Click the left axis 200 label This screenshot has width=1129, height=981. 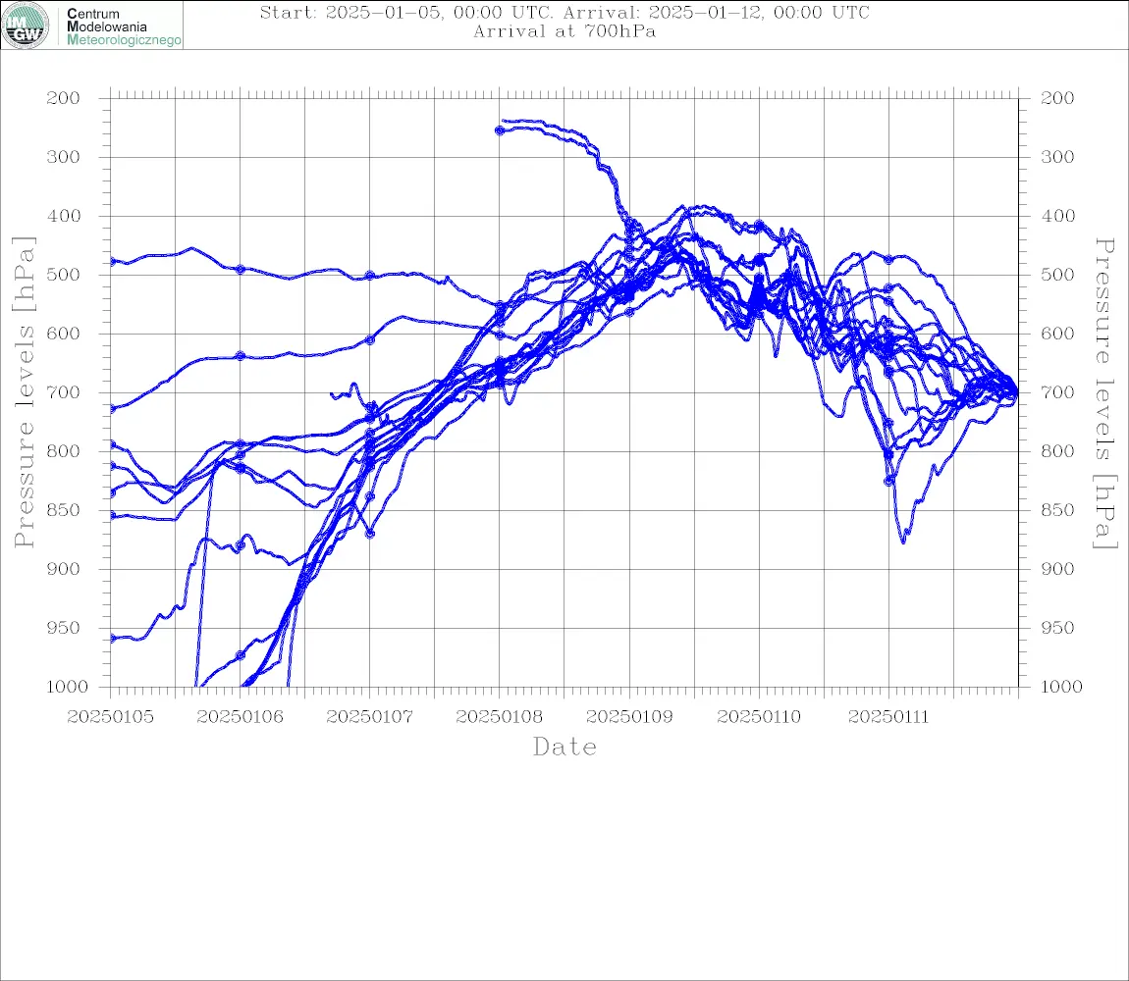pos(64,98)
